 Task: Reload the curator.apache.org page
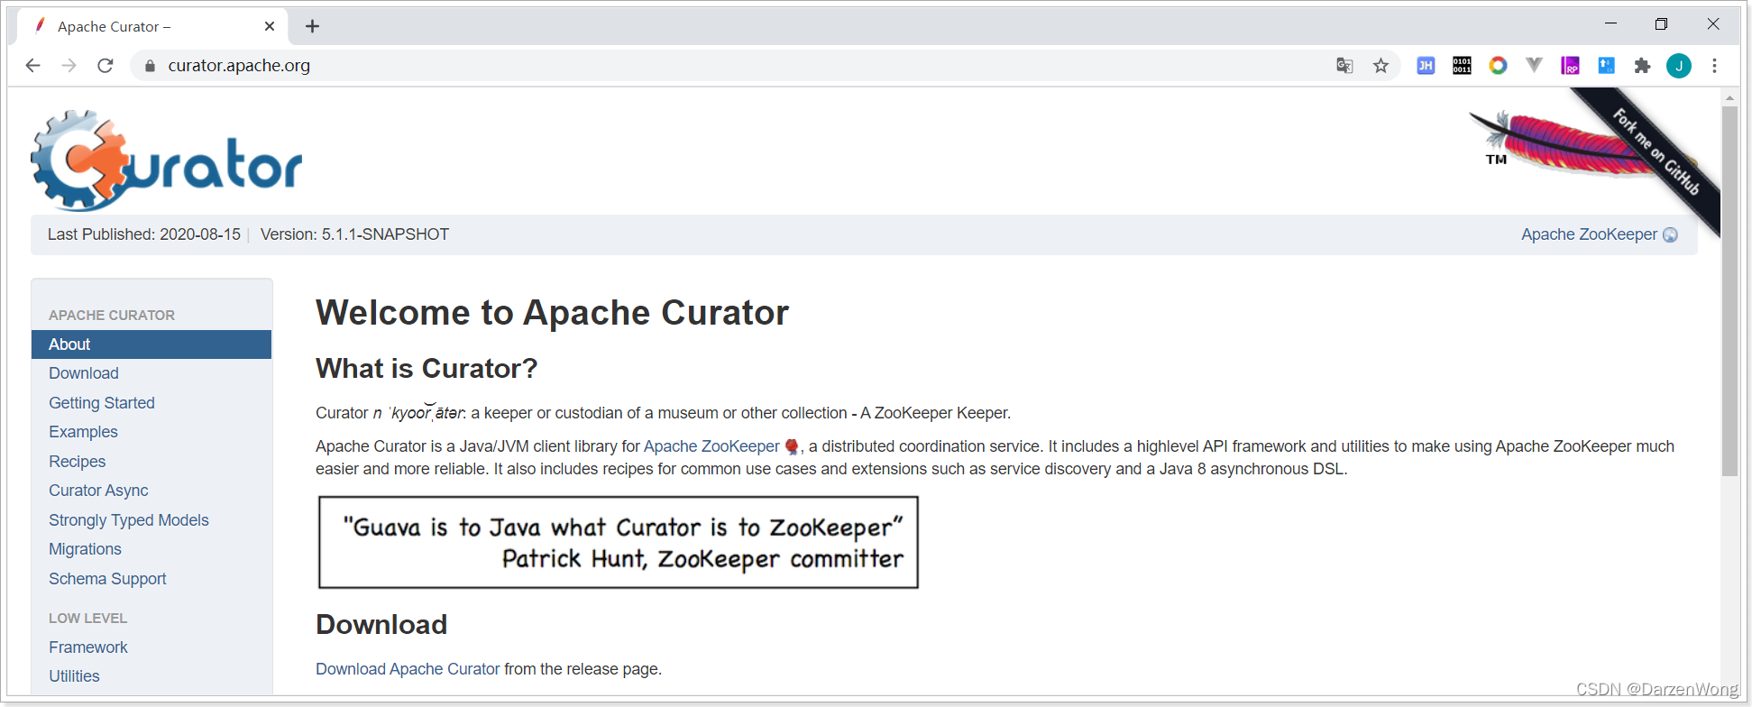coord(105,66)
